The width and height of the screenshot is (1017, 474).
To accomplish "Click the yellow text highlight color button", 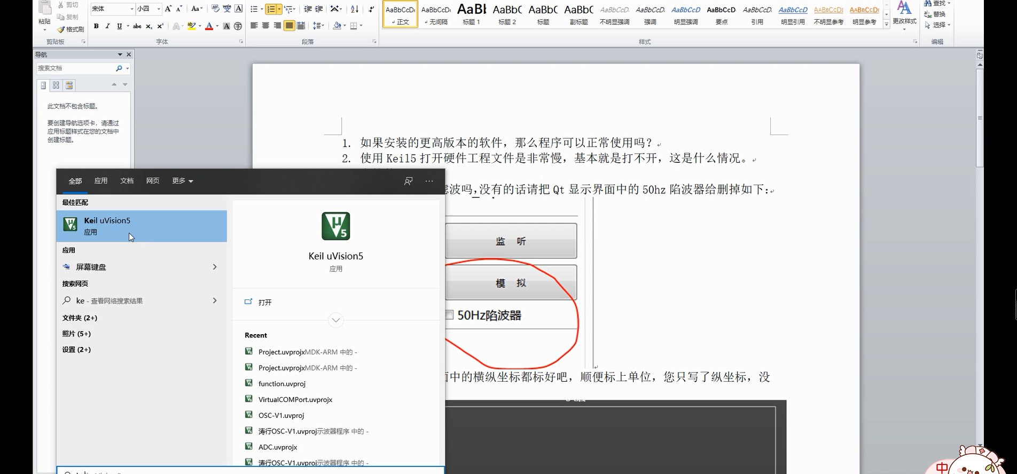I will pos(191,26).
